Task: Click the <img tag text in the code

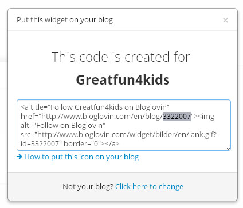Action: click(206, 117)
